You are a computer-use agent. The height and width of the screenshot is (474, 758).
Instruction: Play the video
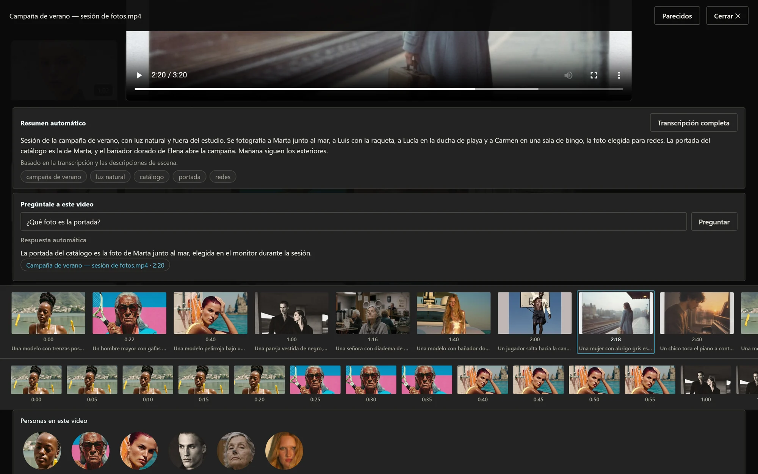pos(139,75)
